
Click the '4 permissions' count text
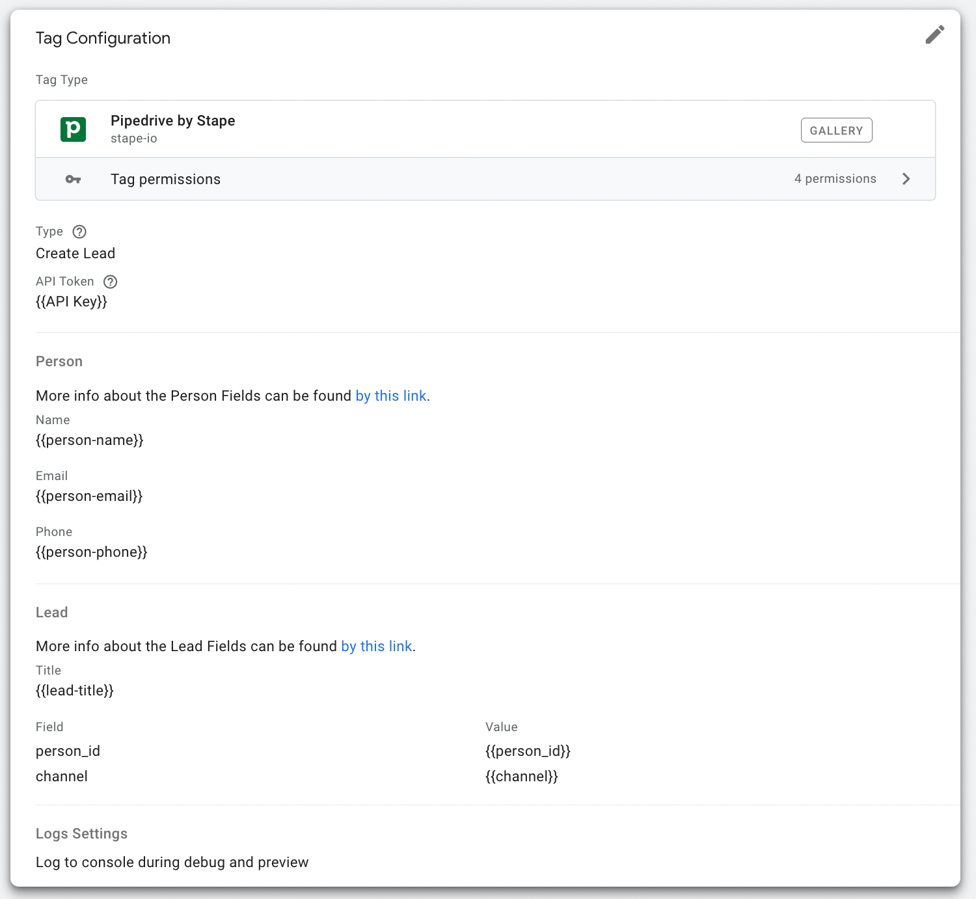pyautogui.click(x=835, y=179)
